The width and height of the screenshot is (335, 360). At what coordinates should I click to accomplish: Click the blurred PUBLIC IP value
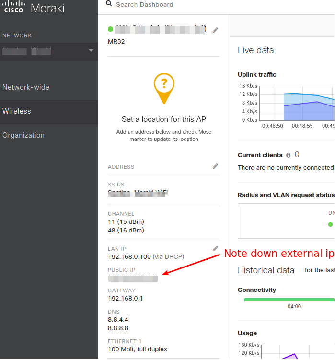pyautogui.click(x=133, y=279)
